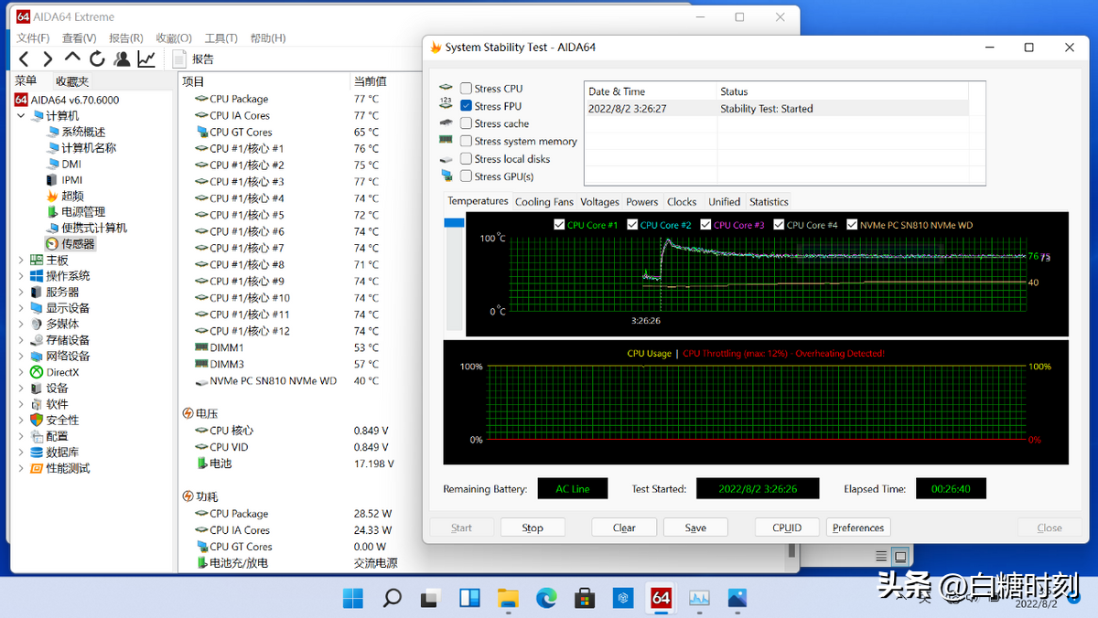Click the Date & Time column header
This screenshot has width=1098, height=618.
tap(651, 91)
